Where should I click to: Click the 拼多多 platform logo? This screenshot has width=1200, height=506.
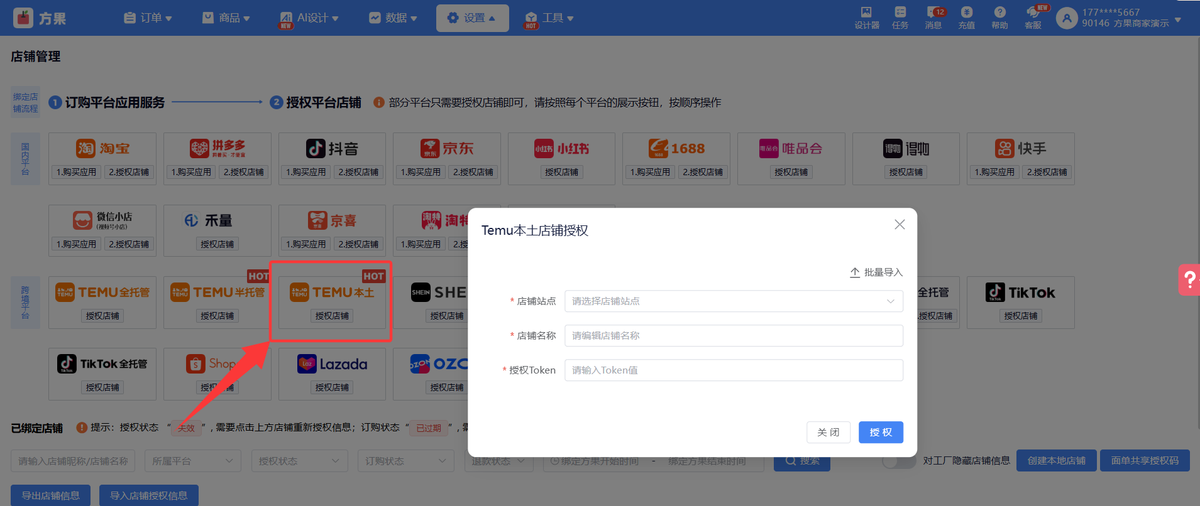217,149
